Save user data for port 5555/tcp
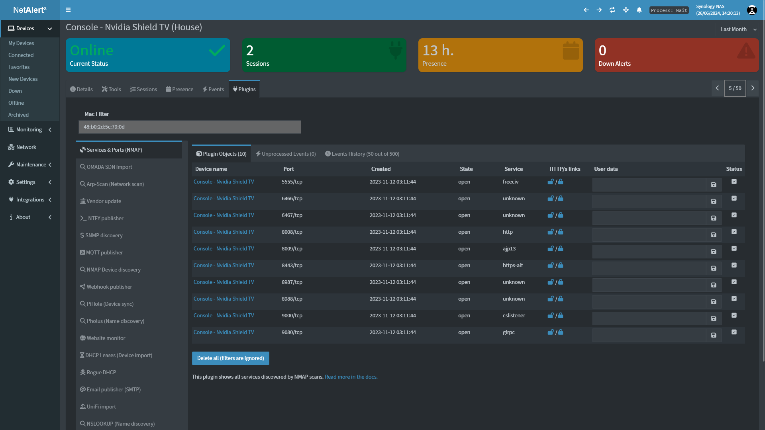This screenshot has width=765, height=430. tap(714, 185)
